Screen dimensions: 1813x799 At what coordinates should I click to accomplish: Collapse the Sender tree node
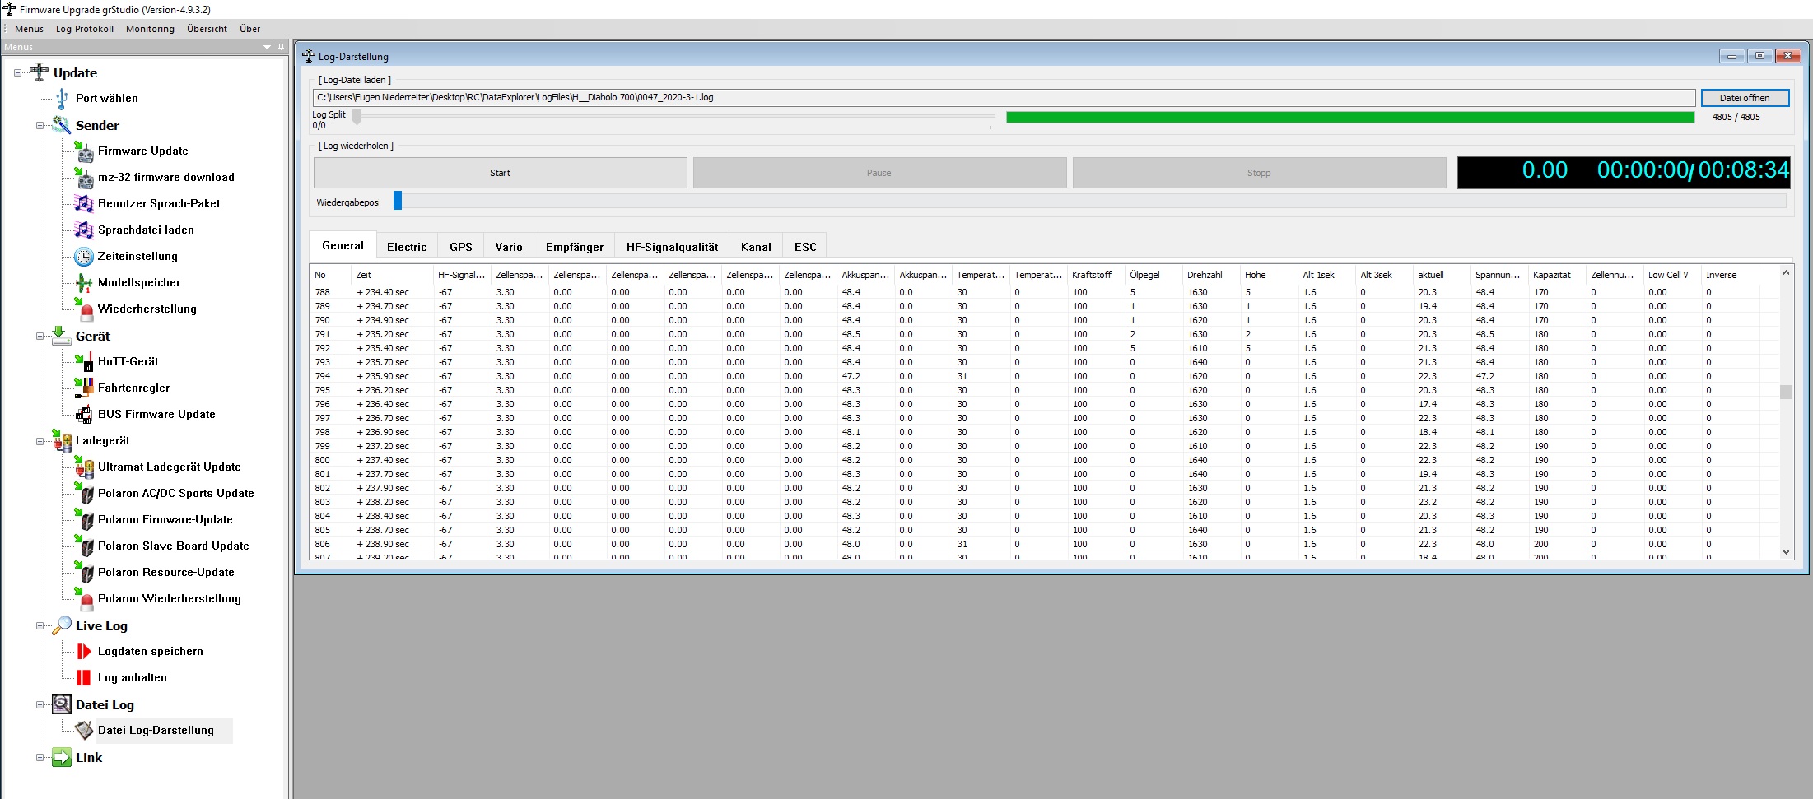tap(40, 126)
